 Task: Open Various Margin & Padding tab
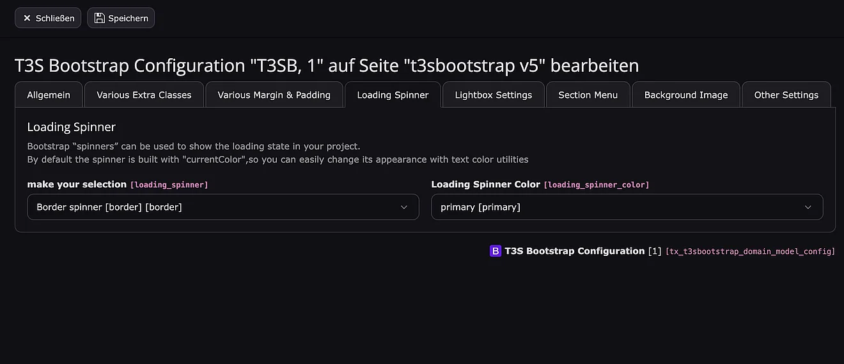(274, 95)
